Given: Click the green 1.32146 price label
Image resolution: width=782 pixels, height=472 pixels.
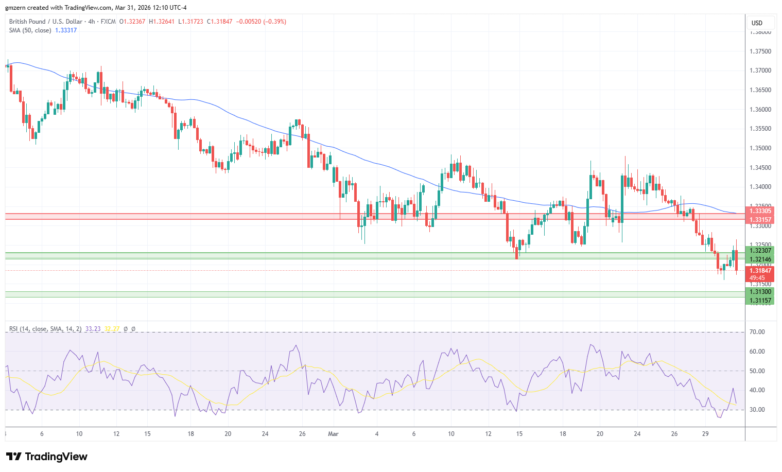Looking at the screenshot, I should [759, 259].
